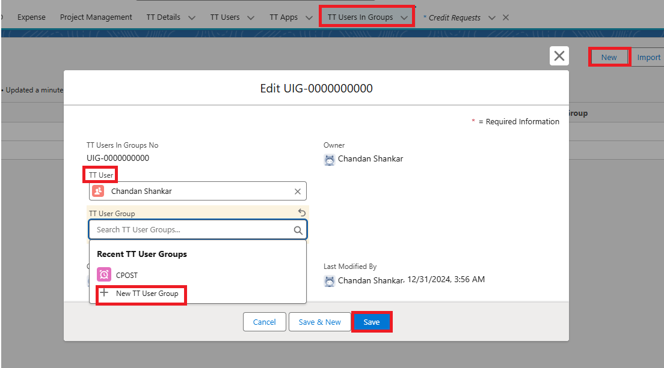Image resolution: width=664 pixels, height=368 pixels.
Task: Switch to the Project Management tab
Action: click(x=96, y=17)
